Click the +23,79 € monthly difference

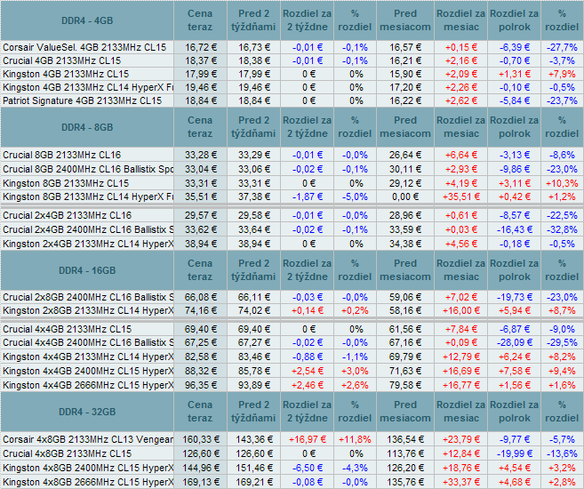point(461,439)
